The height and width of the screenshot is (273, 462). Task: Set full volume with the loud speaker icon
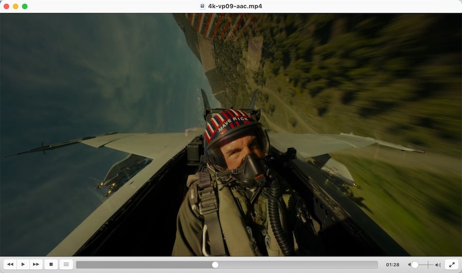pos(438,265)
